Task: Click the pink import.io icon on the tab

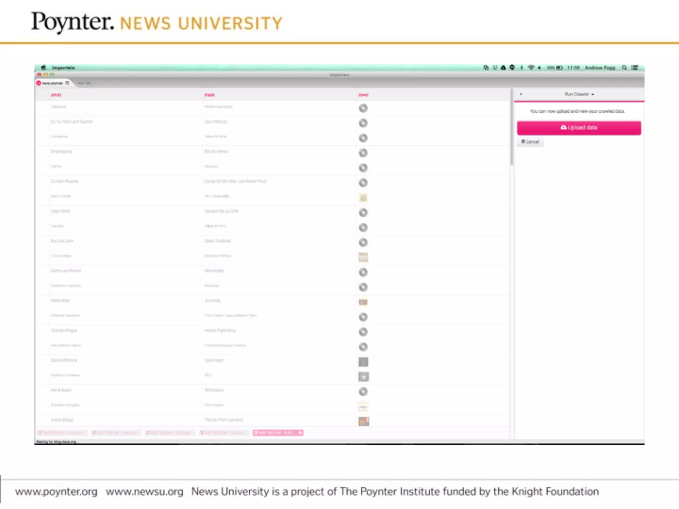Action: [x=39, y=83]
